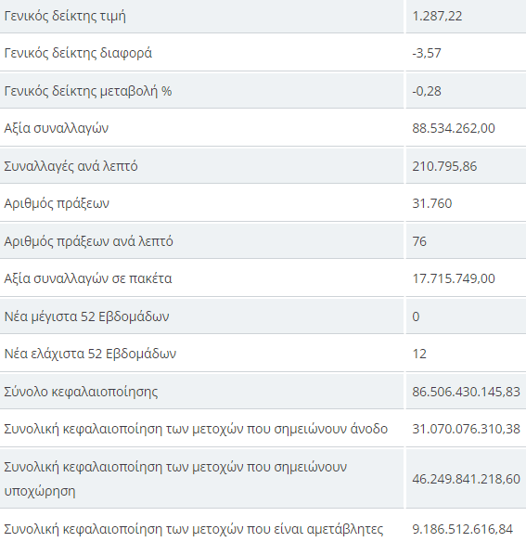Click the Νέα μέγιστα 52 Εβδομάδων label
This screenshot has width=526, height=542.
tap(87, 316)
